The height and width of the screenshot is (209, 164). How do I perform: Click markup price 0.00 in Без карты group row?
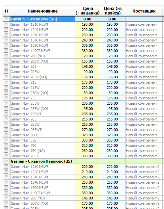click(x=87, y=19)
